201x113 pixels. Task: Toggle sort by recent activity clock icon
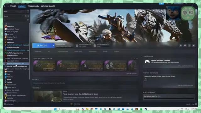[25, 16]
